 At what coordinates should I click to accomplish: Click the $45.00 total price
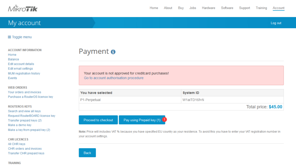pos(275,107)
